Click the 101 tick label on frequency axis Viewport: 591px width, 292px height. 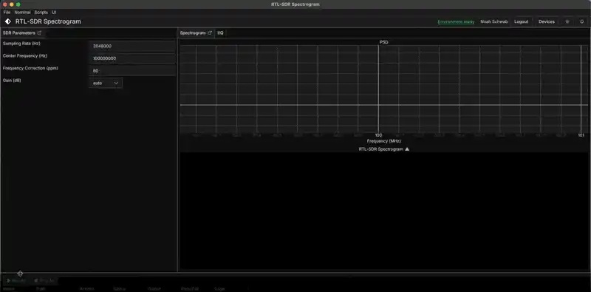pos(581,135)
